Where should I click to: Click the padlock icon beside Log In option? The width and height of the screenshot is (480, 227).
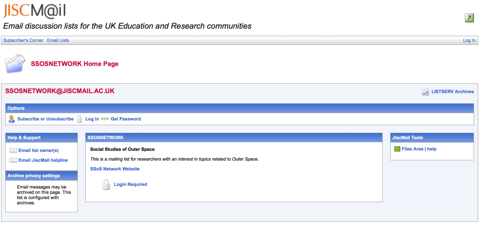point(79,119)
